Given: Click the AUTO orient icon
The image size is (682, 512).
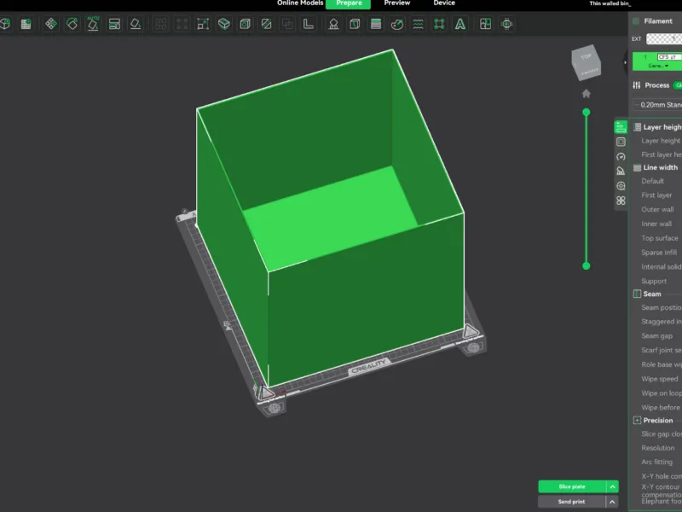Looking at the screenshot, I should tap(93, 24).
